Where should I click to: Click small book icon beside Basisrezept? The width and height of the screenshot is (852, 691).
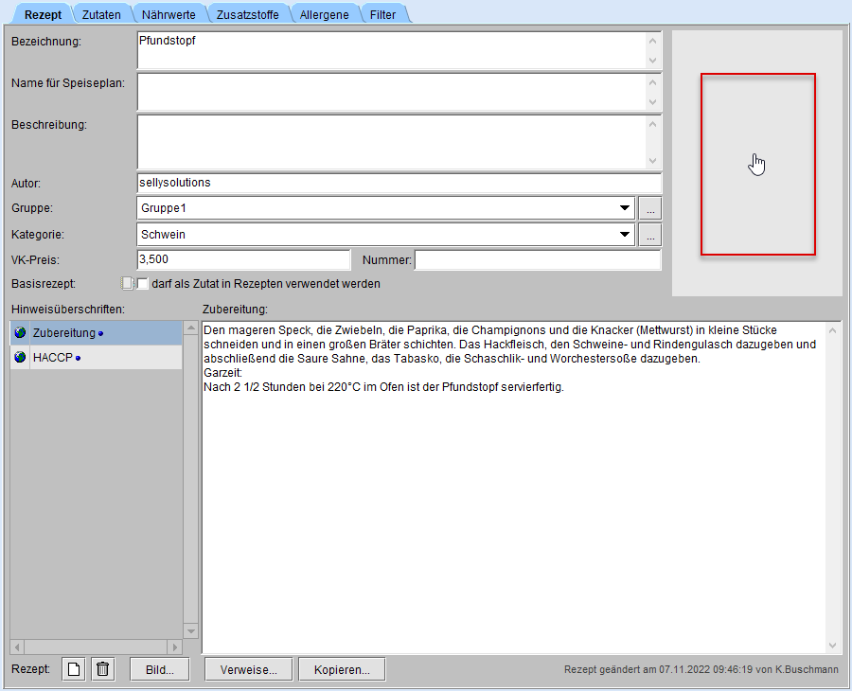tap(127, 283)
